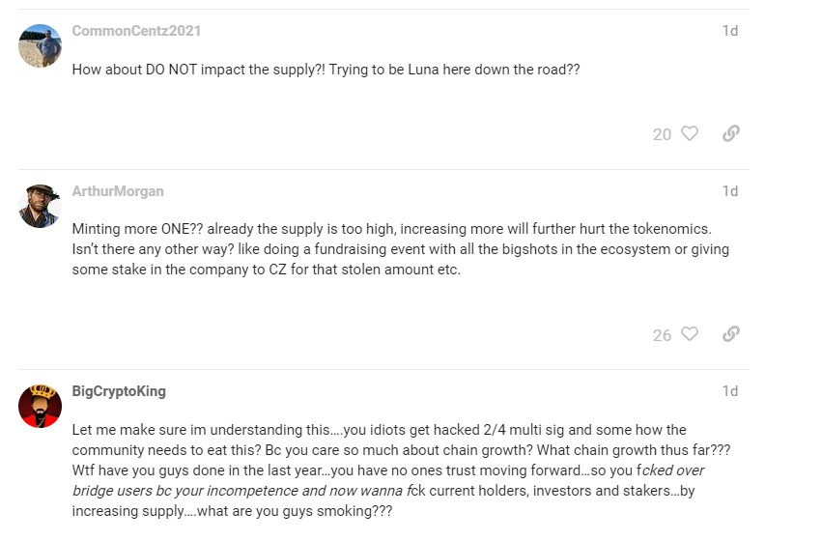Click the 'Let me make sure' post text
This screenshot has height=541, width=822.
pyautogui.click(x=401, y=470)
